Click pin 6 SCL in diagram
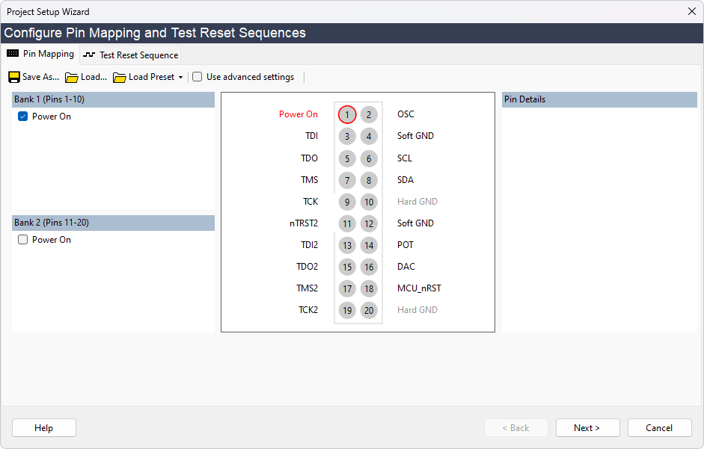 [x=369, y=158]
